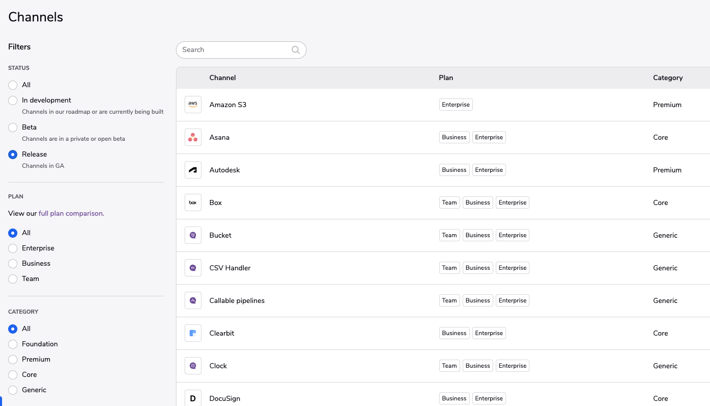This screenshot has height=406, width=710.
Task: Click Generic category in Bucket row
Action: coord(665,235)
